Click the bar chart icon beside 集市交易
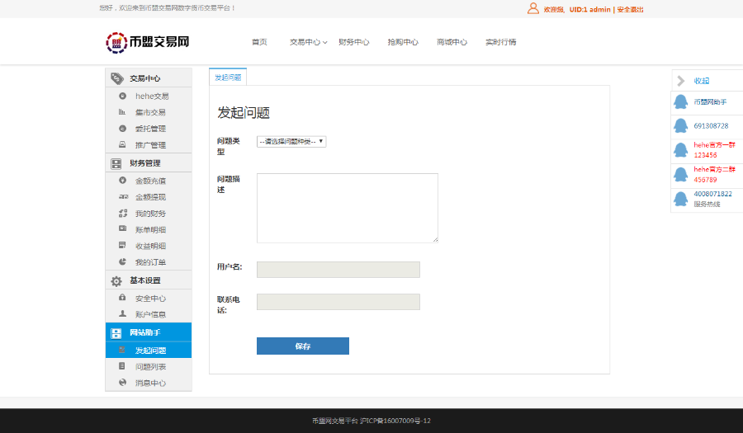 (122, 112)
